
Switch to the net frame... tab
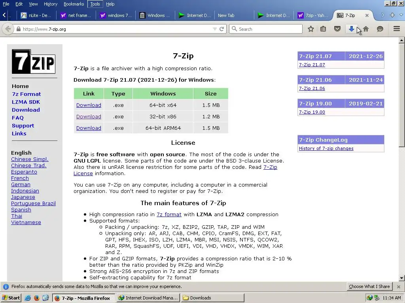point(76,15)
